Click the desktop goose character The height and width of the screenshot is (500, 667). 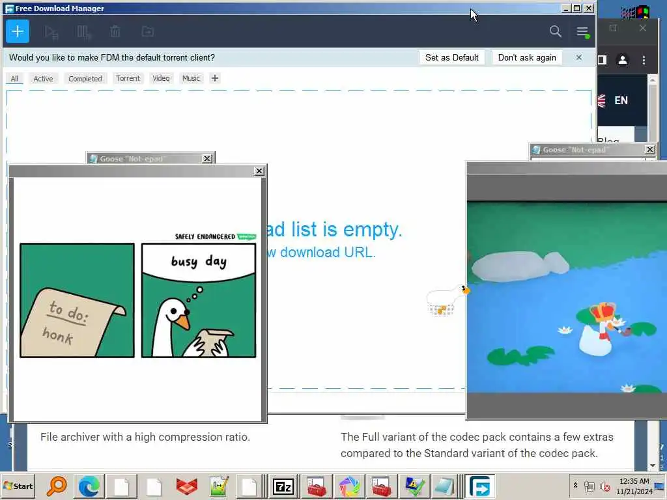447,299
